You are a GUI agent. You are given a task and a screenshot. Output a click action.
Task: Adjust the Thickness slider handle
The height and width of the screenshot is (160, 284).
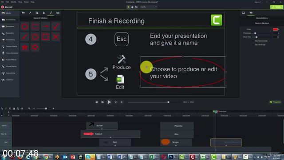point(255,33)
